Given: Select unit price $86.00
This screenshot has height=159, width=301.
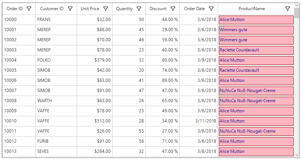Looking at the screenshot, I should click(x=95, y=30).
